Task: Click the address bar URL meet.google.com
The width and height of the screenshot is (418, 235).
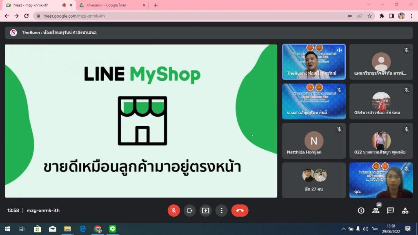Action: (74, 16)
